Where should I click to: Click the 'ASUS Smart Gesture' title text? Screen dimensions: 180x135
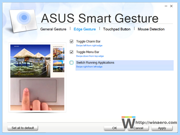pos(100,18)
